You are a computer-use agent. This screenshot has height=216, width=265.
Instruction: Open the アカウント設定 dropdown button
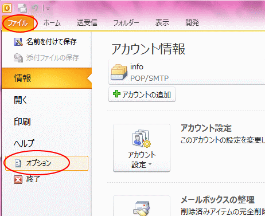[x=142, y=148]
